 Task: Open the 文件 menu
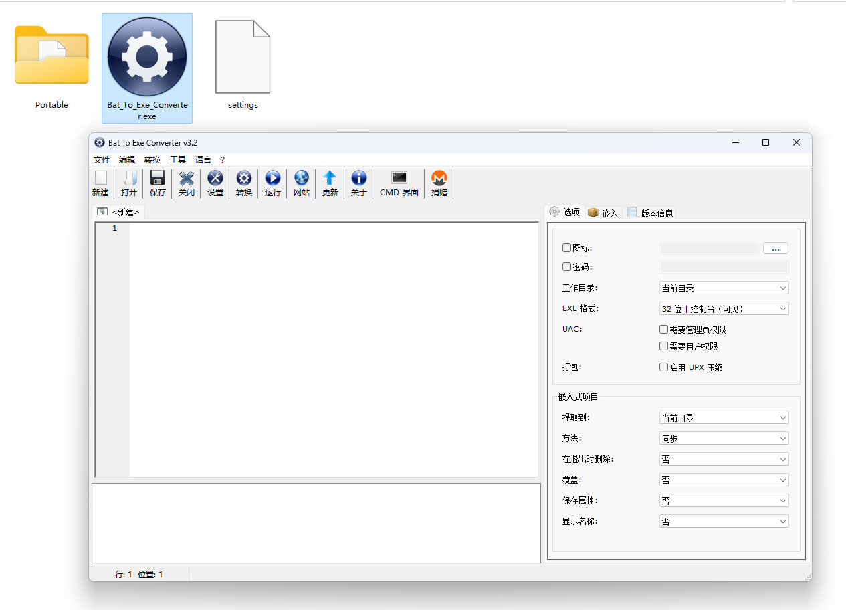102,159
